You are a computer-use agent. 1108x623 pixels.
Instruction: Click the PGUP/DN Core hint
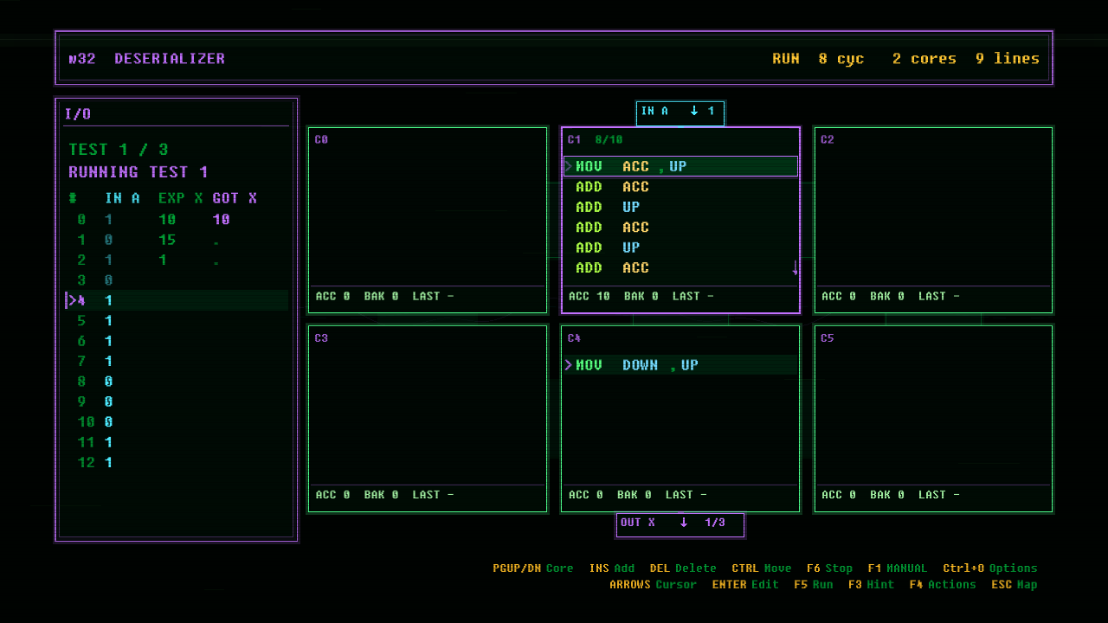point(533,568)
